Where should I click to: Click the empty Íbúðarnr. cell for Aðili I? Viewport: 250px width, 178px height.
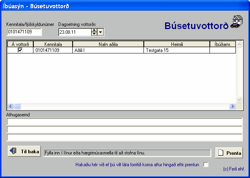click(223, 50)
